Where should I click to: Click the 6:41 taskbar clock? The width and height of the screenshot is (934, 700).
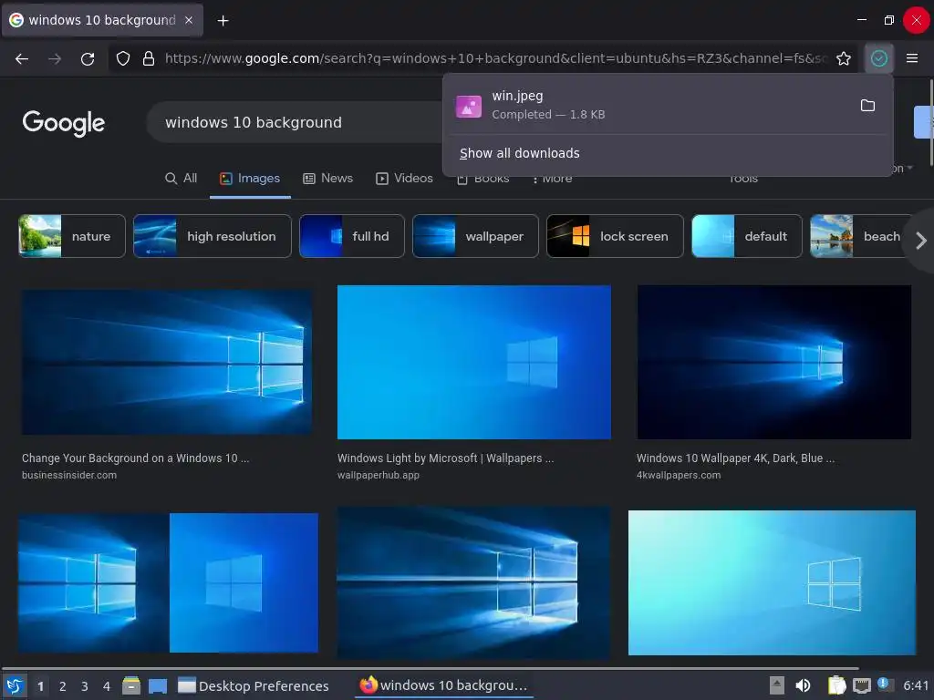(916, 685)
